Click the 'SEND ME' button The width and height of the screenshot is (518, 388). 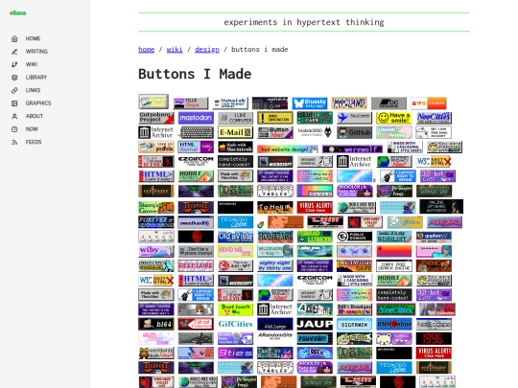pos(236,251)
